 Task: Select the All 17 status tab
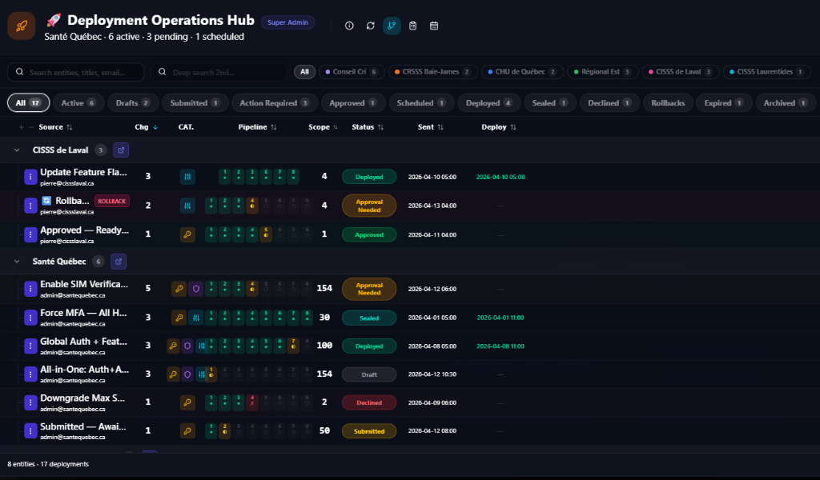(x=28, y=103)
